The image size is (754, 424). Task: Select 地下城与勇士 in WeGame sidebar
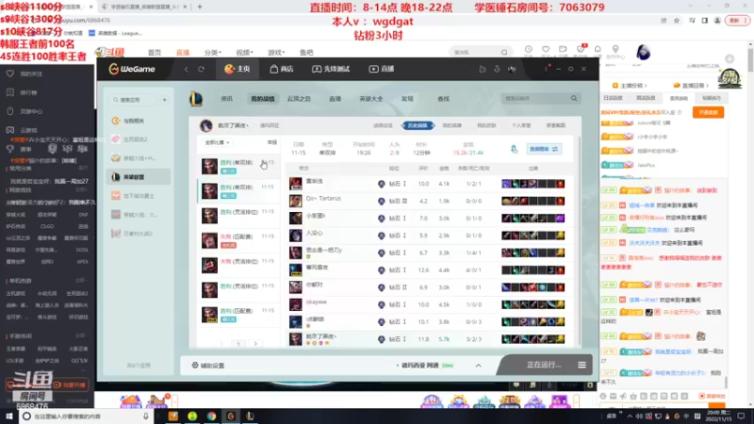[x=139, y=196]
